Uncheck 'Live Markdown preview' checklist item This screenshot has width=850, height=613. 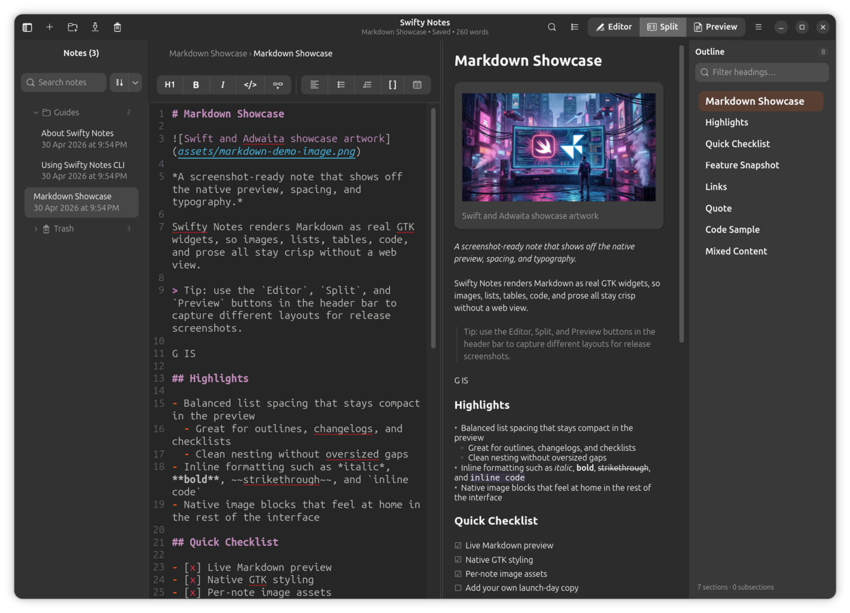(x=458, y=545)
